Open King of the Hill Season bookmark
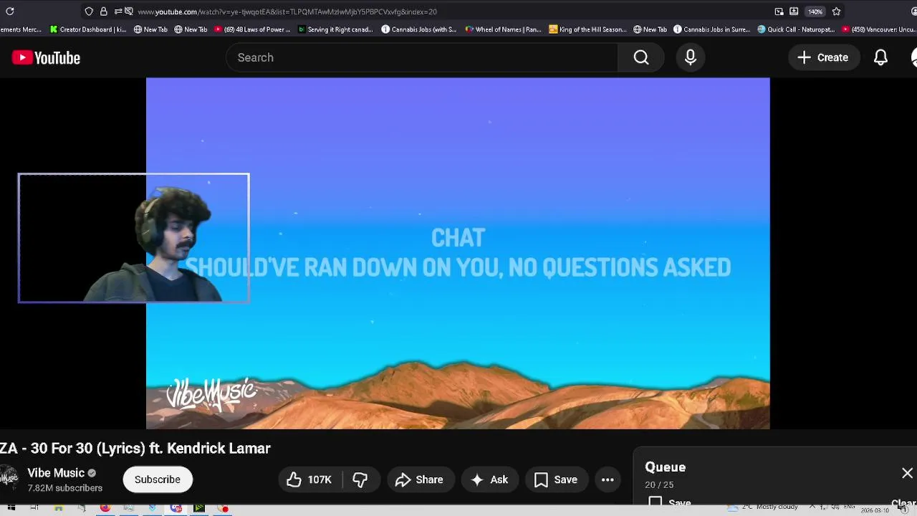Viewport: 917px width, 516px height. click(587, 29)
